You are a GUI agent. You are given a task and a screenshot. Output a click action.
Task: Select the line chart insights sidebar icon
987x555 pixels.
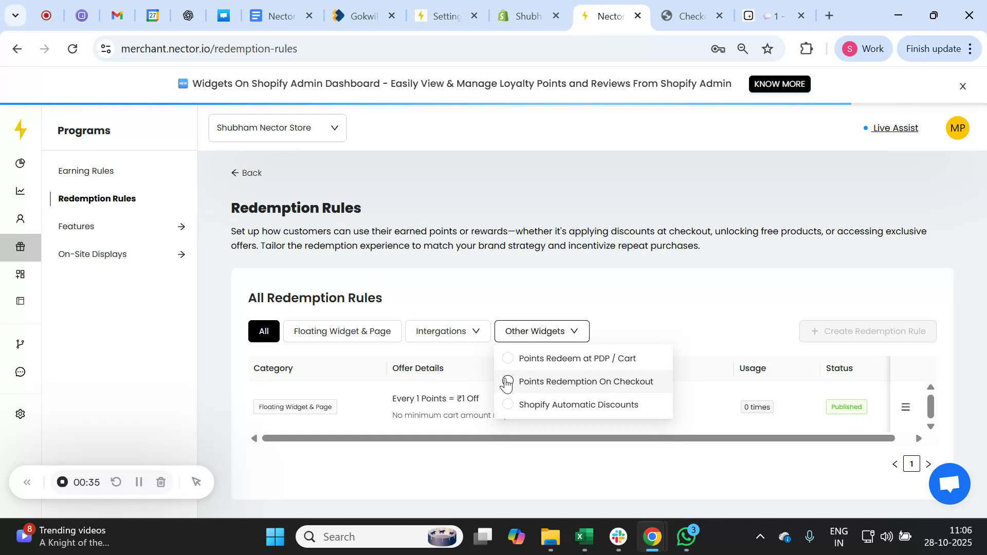20,191
